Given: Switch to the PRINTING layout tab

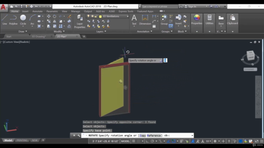Looking at the screenshot, I should click(22, 140).
